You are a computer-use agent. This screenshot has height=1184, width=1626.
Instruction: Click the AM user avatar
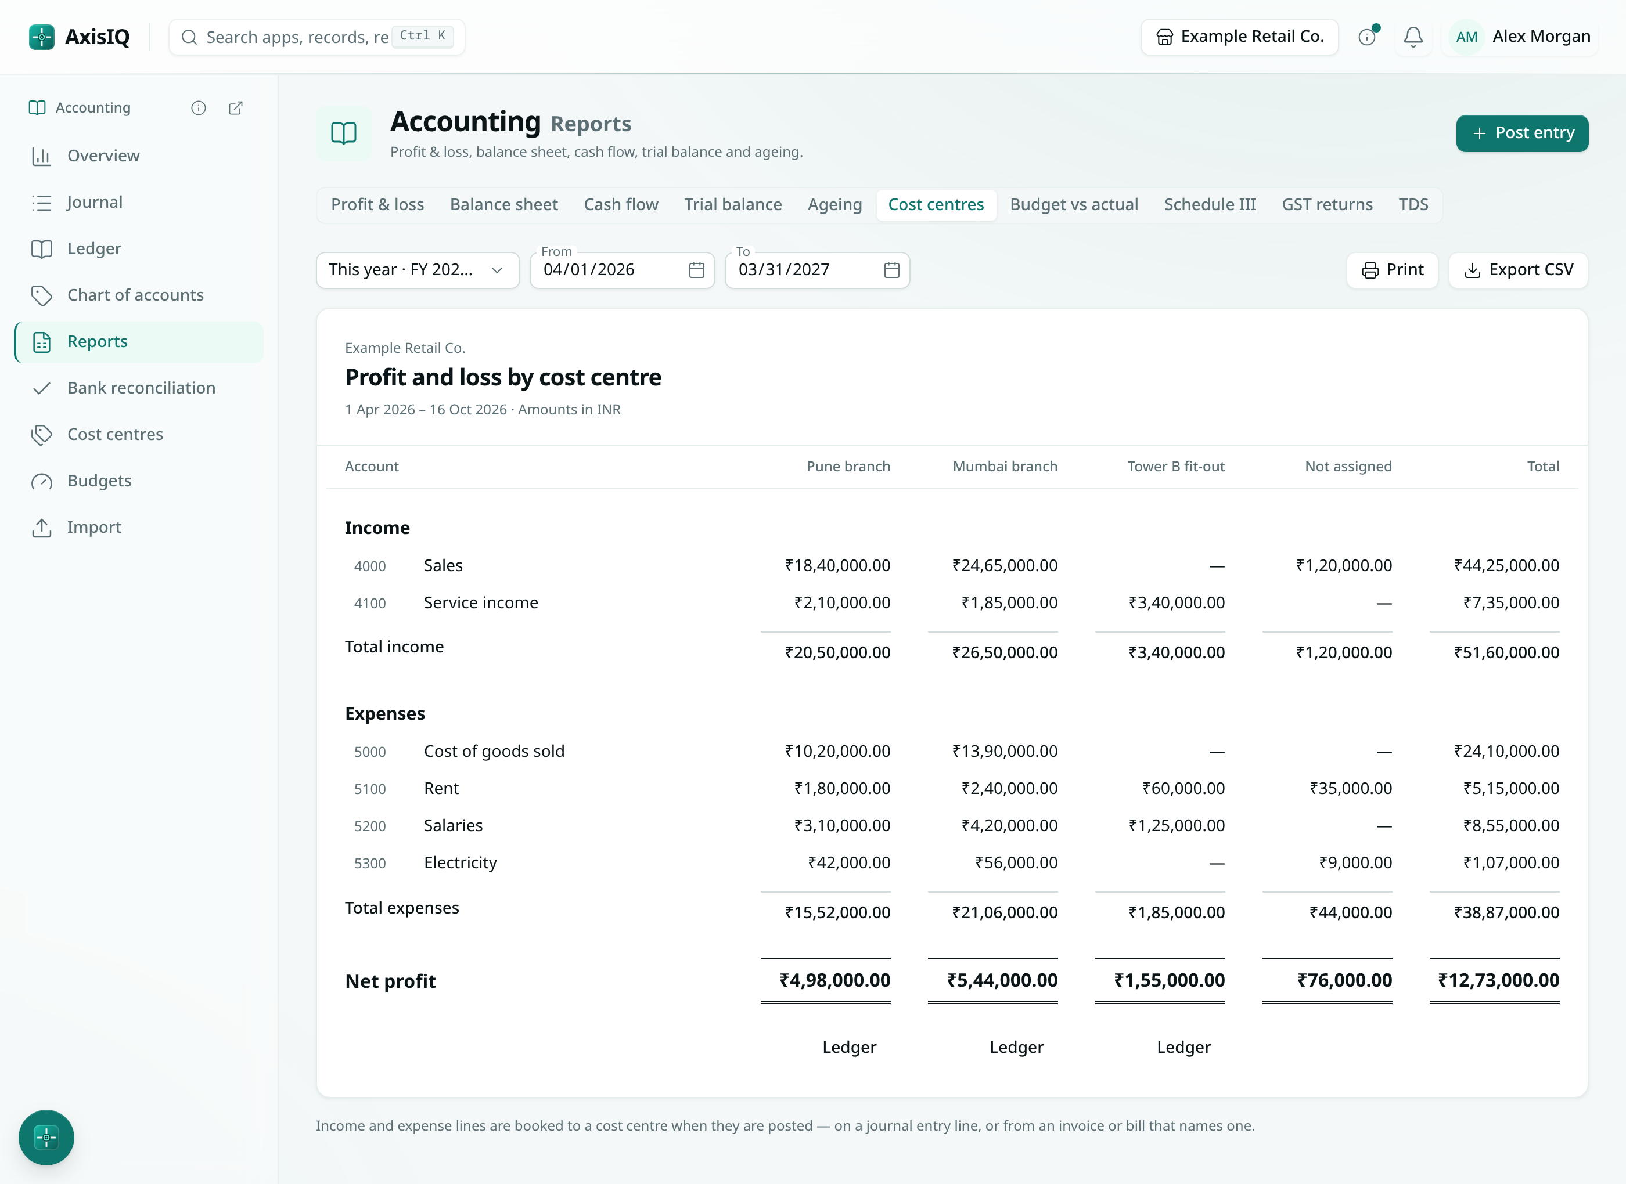tap(1466, 37)
